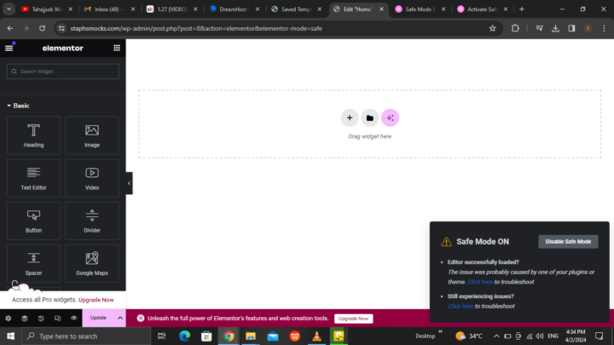The height and width of the screenshot is (345, 614).
Task: Collapse the Basic widgets category
Action: pos(19,106)
